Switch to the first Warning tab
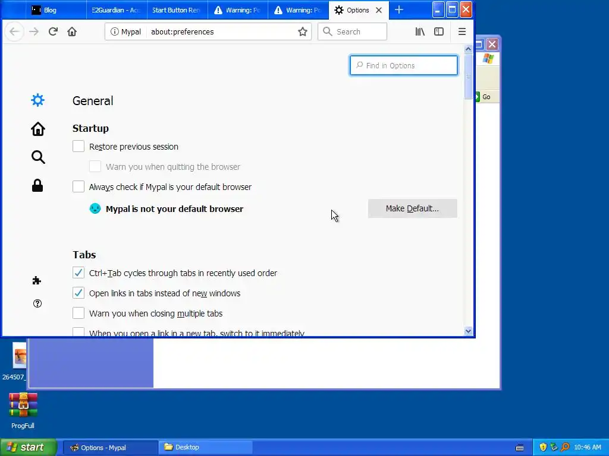This screenshot has height=456, width=609. tap(238, 10)
